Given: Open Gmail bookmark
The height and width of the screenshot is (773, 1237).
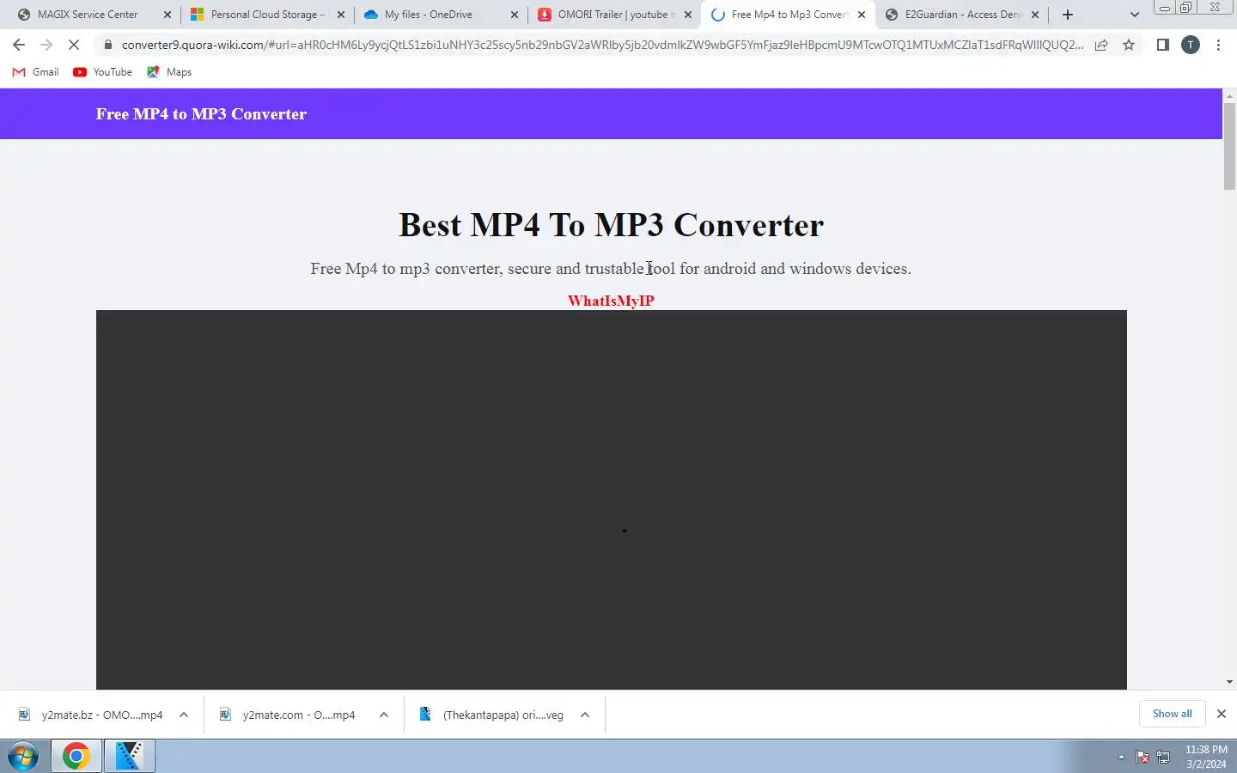Looking at the screenshot, I should coord(35,72).
